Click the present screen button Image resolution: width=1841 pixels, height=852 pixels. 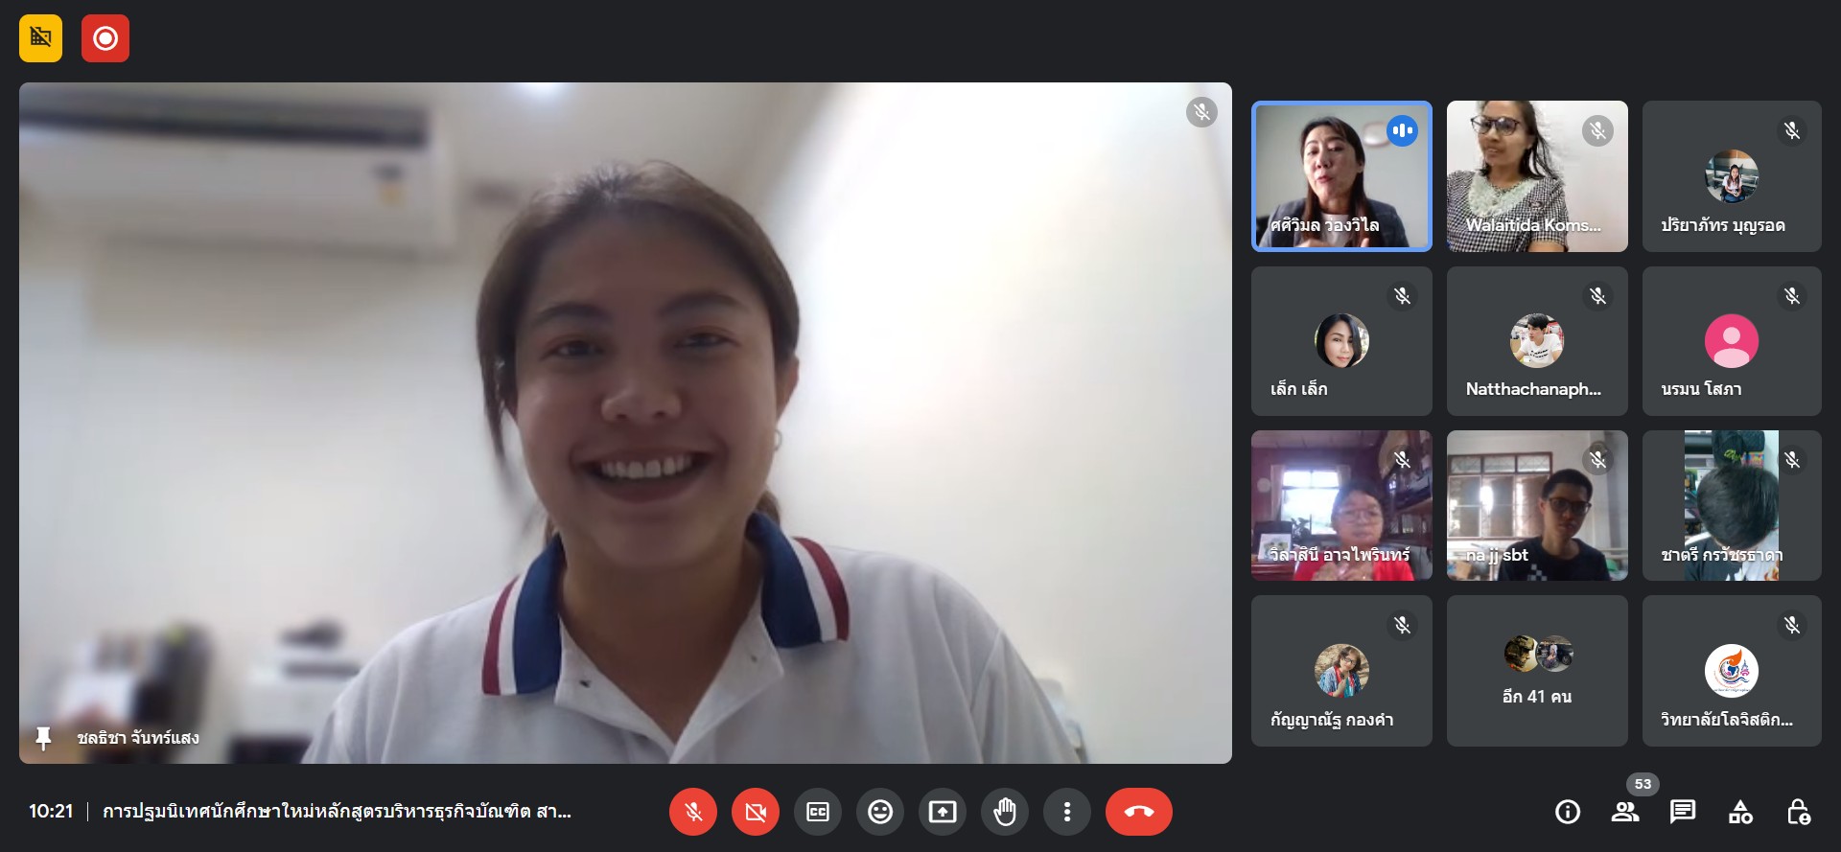click(x=943, y=812)
